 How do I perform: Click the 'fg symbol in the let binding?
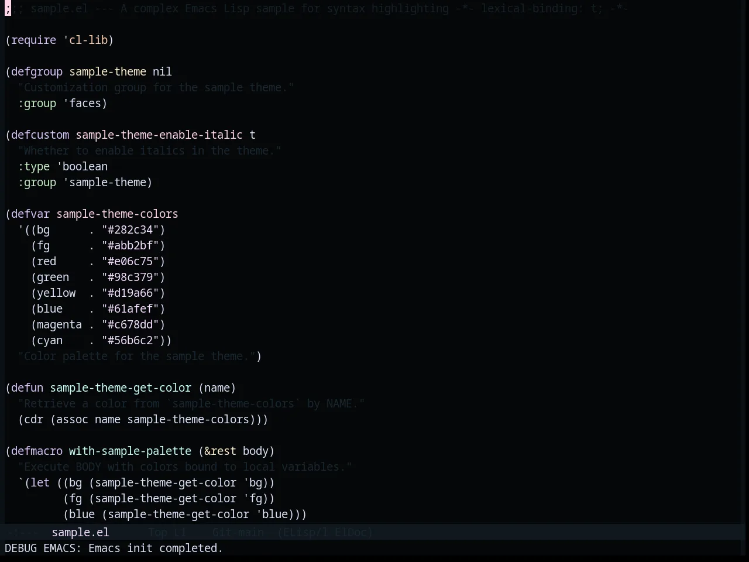[252, 498]
